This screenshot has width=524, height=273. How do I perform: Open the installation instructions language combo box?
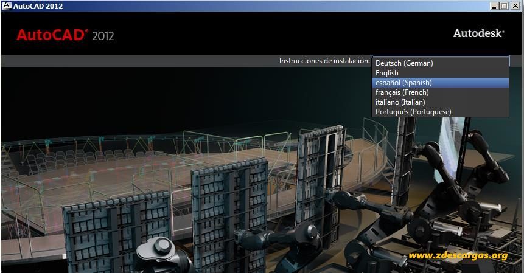pos(441,57)
